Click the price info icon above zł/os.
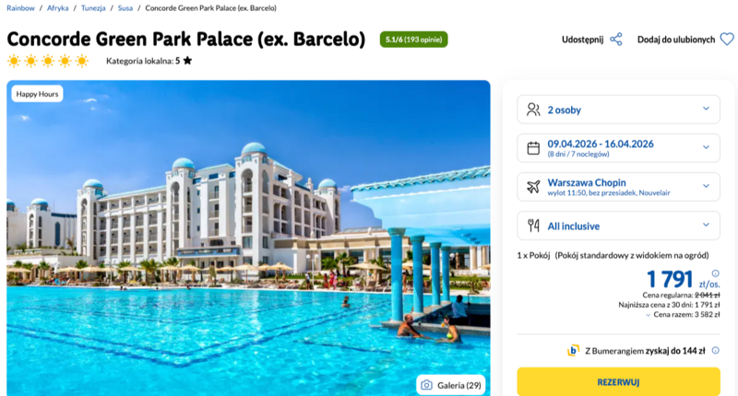Viewport: 738px width, 396px height. tap(716, 274)
